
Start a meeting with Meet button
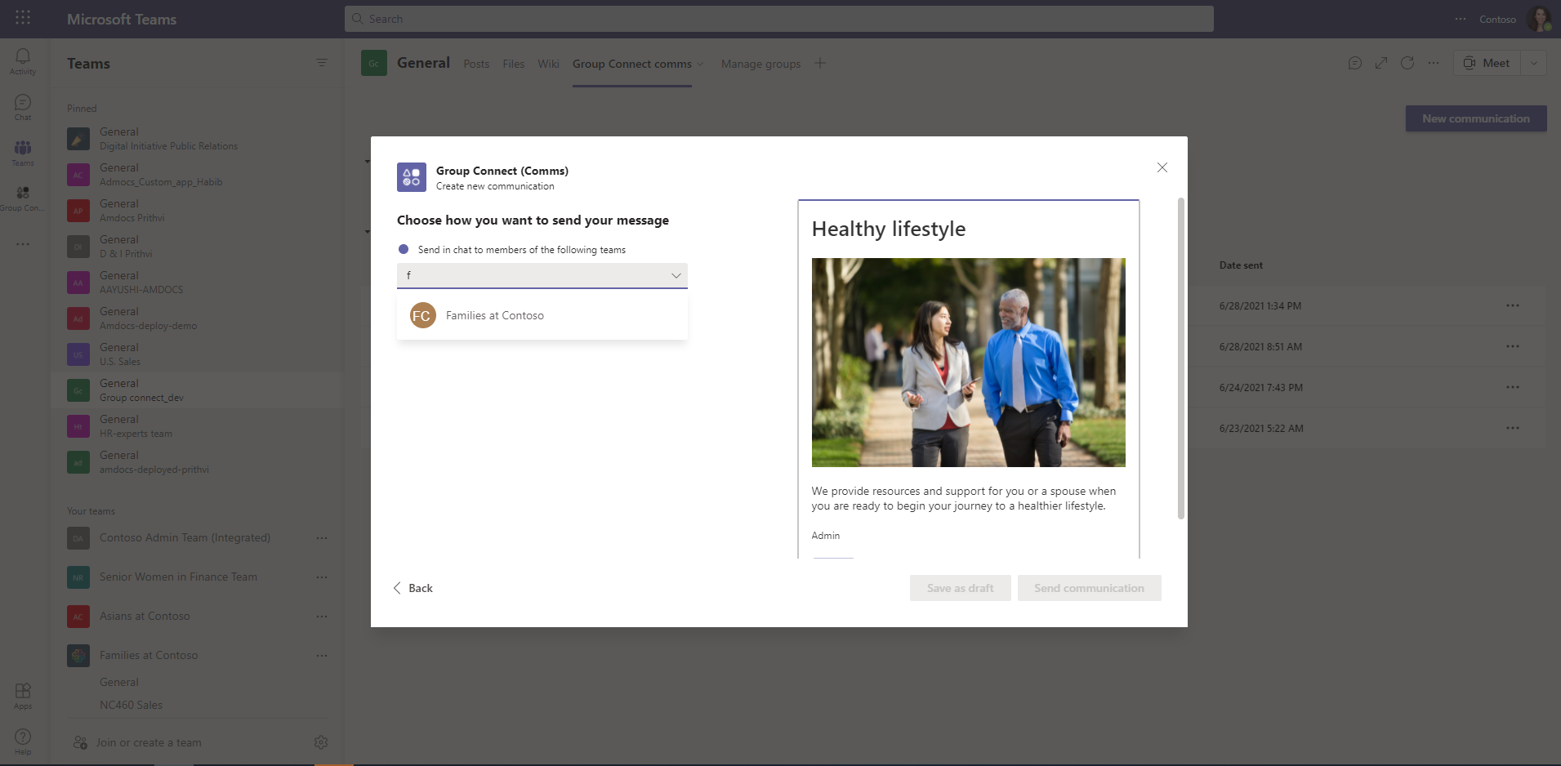point(1487,63)
